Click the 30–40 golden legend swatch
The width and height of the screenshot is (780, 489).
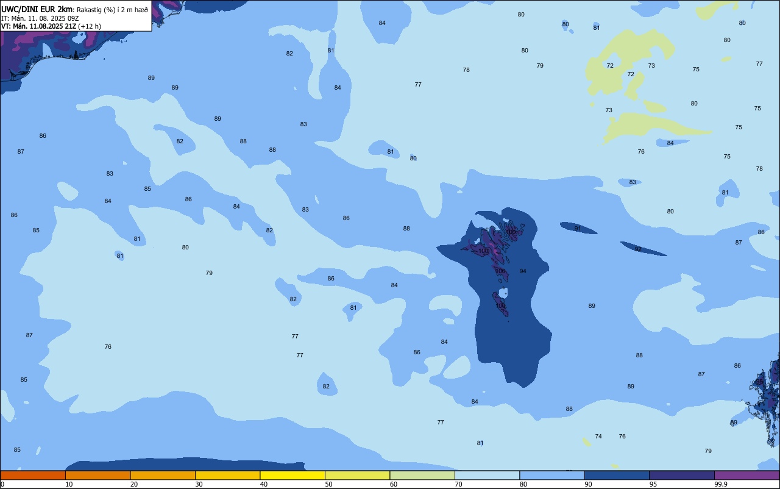tap(227, 475)
